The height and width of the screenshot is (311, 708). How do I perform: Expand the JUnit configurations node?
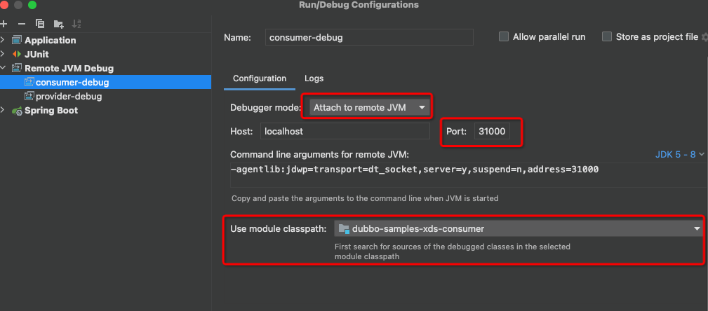(x=4, y=54)
